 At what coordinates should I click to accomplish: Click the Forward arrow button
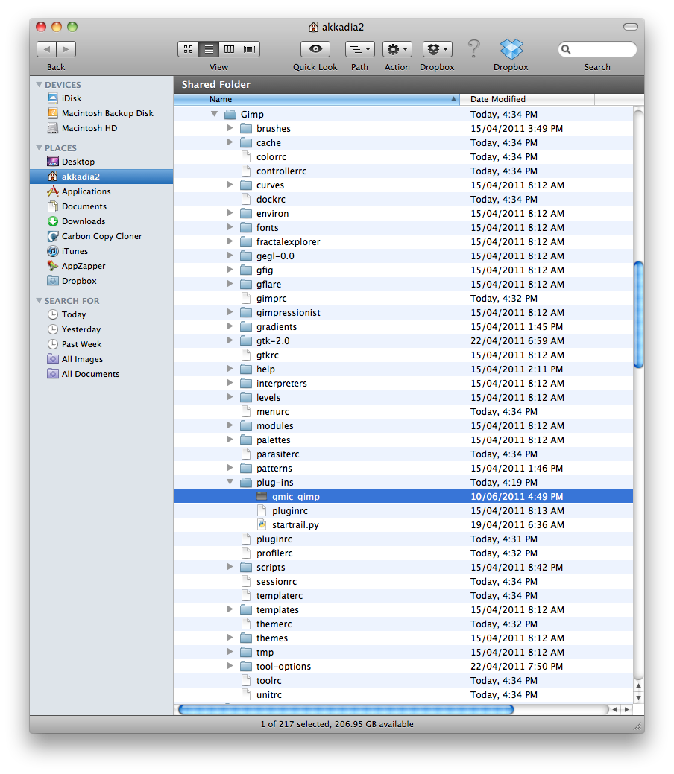(66, 49)
